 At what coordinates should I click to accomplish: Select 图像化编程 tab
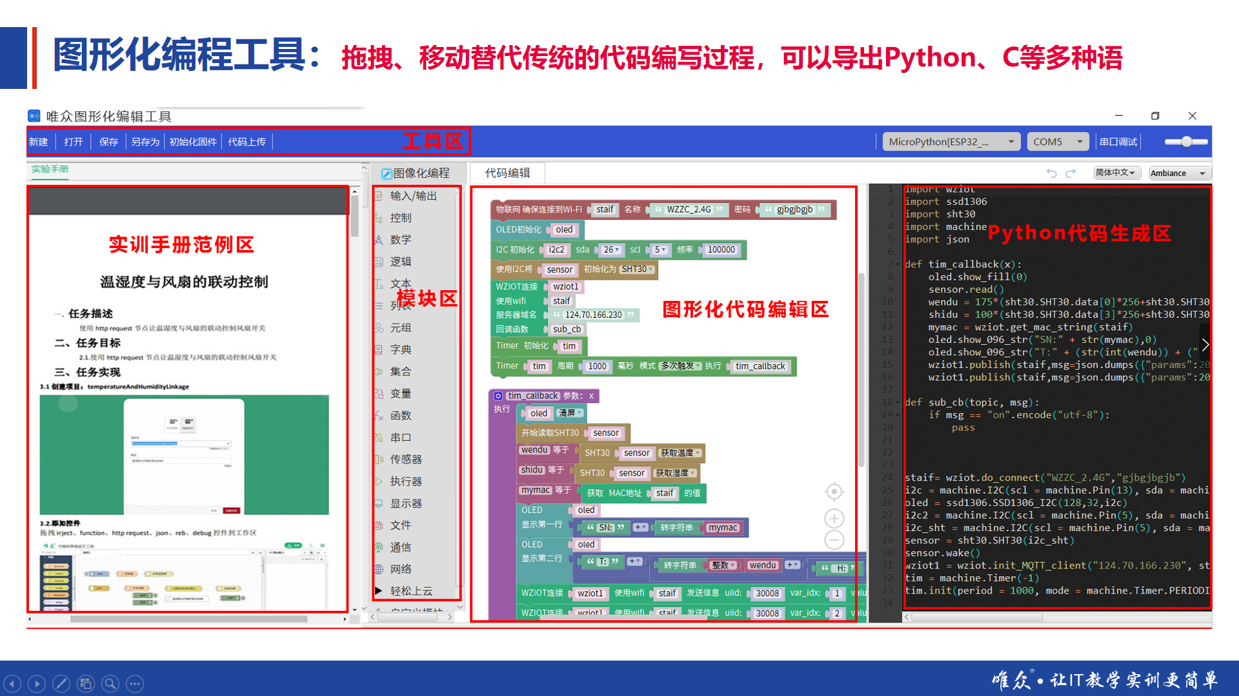416,173
